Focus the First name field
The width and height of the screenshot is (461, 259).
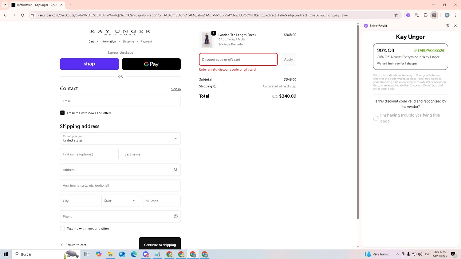click(89, 154)
